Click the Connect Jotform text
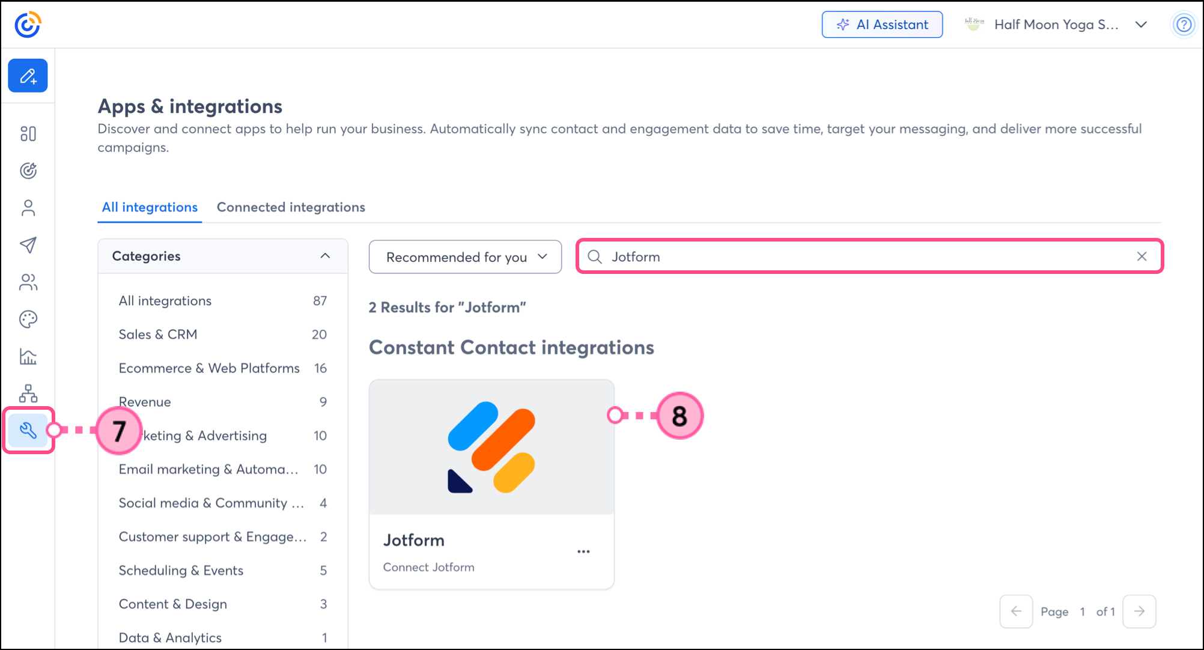This screenshot has width=1204, height=650. (428, 567)
